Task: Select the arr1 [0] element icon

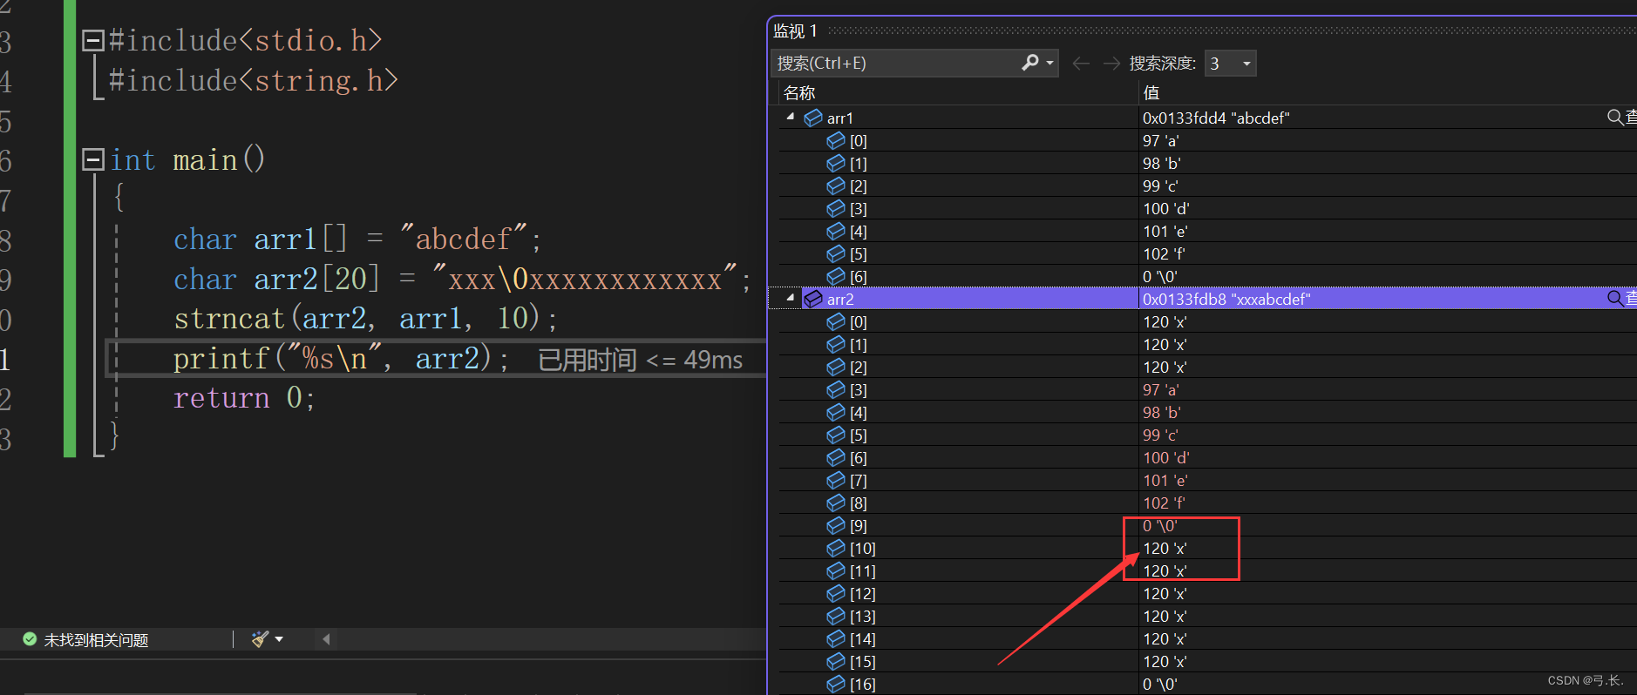Action: (x=835, y=140)
